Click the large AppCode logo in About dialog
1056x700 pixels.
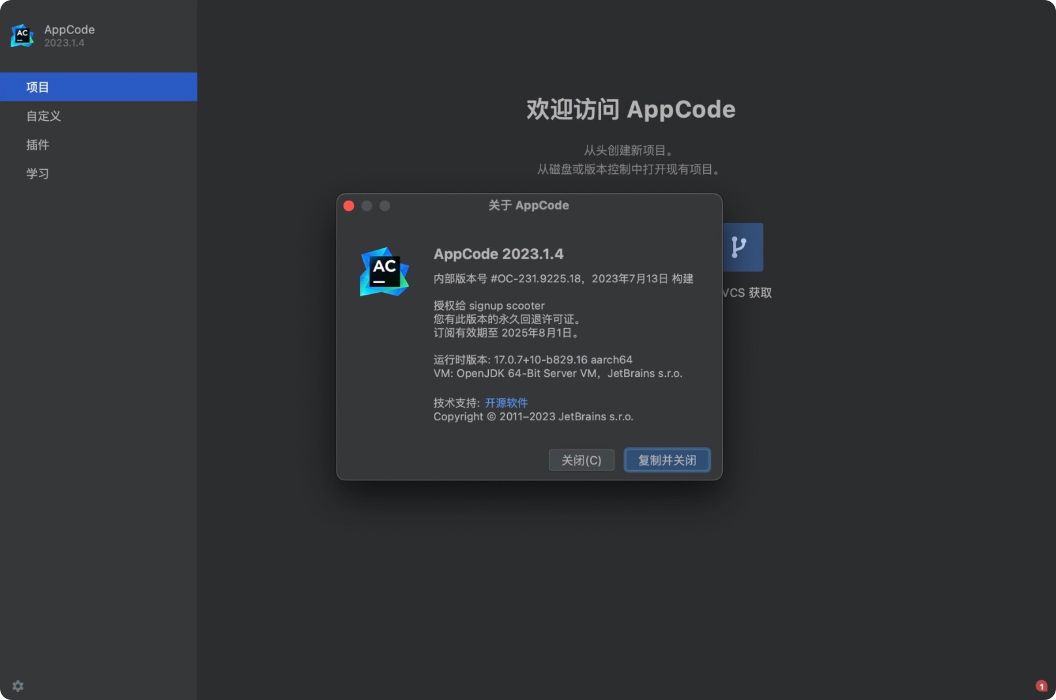384,271
